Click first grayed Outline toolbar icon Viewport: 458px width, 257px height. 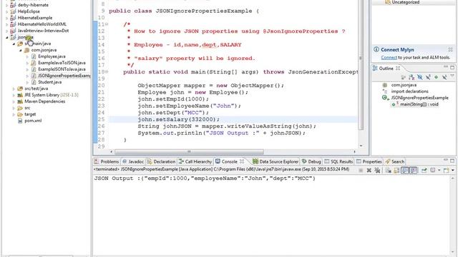pos(404,78)
